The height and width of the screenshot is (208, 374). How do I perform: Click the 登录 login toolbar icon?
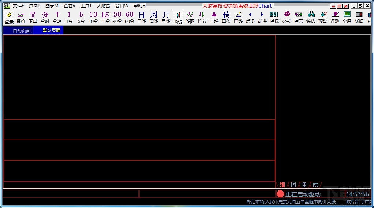[x=9, y=18]
